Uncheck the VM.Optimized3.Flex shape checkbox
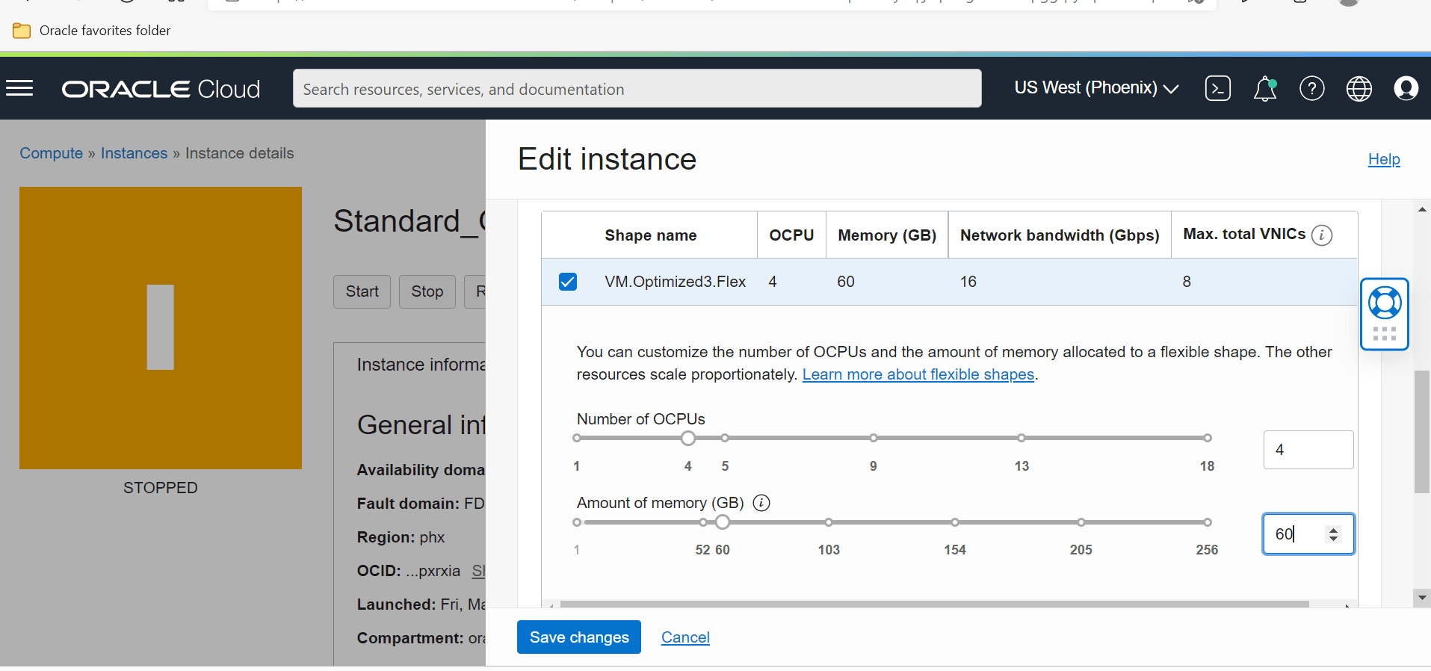This screenshot has width=1431, height=671. click(x=568, y=282)
